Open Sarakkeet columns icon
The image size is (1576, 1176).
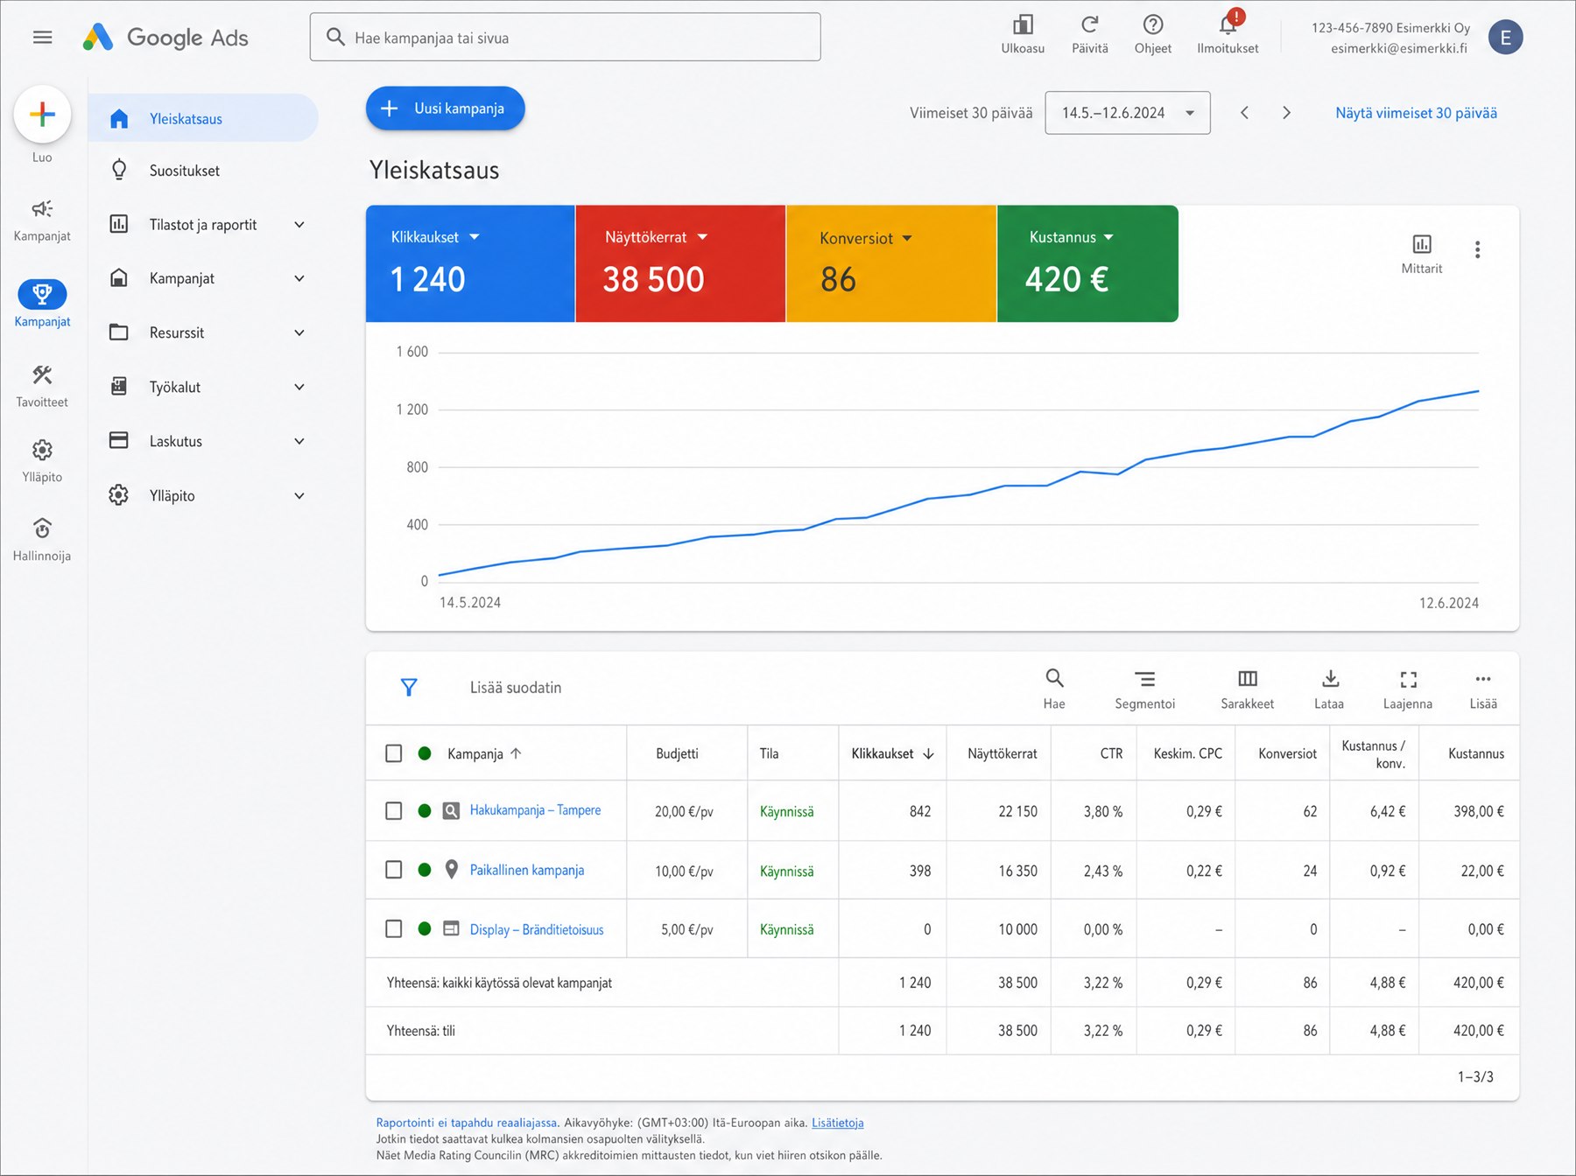pyautogui.click(x=1248, y=679)
